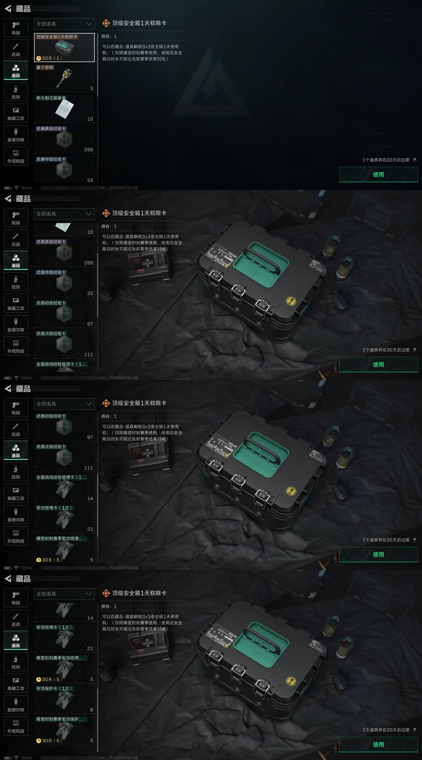
Task: Select the 新兵制式装备券 voucher item
Action: coord(64,108)
